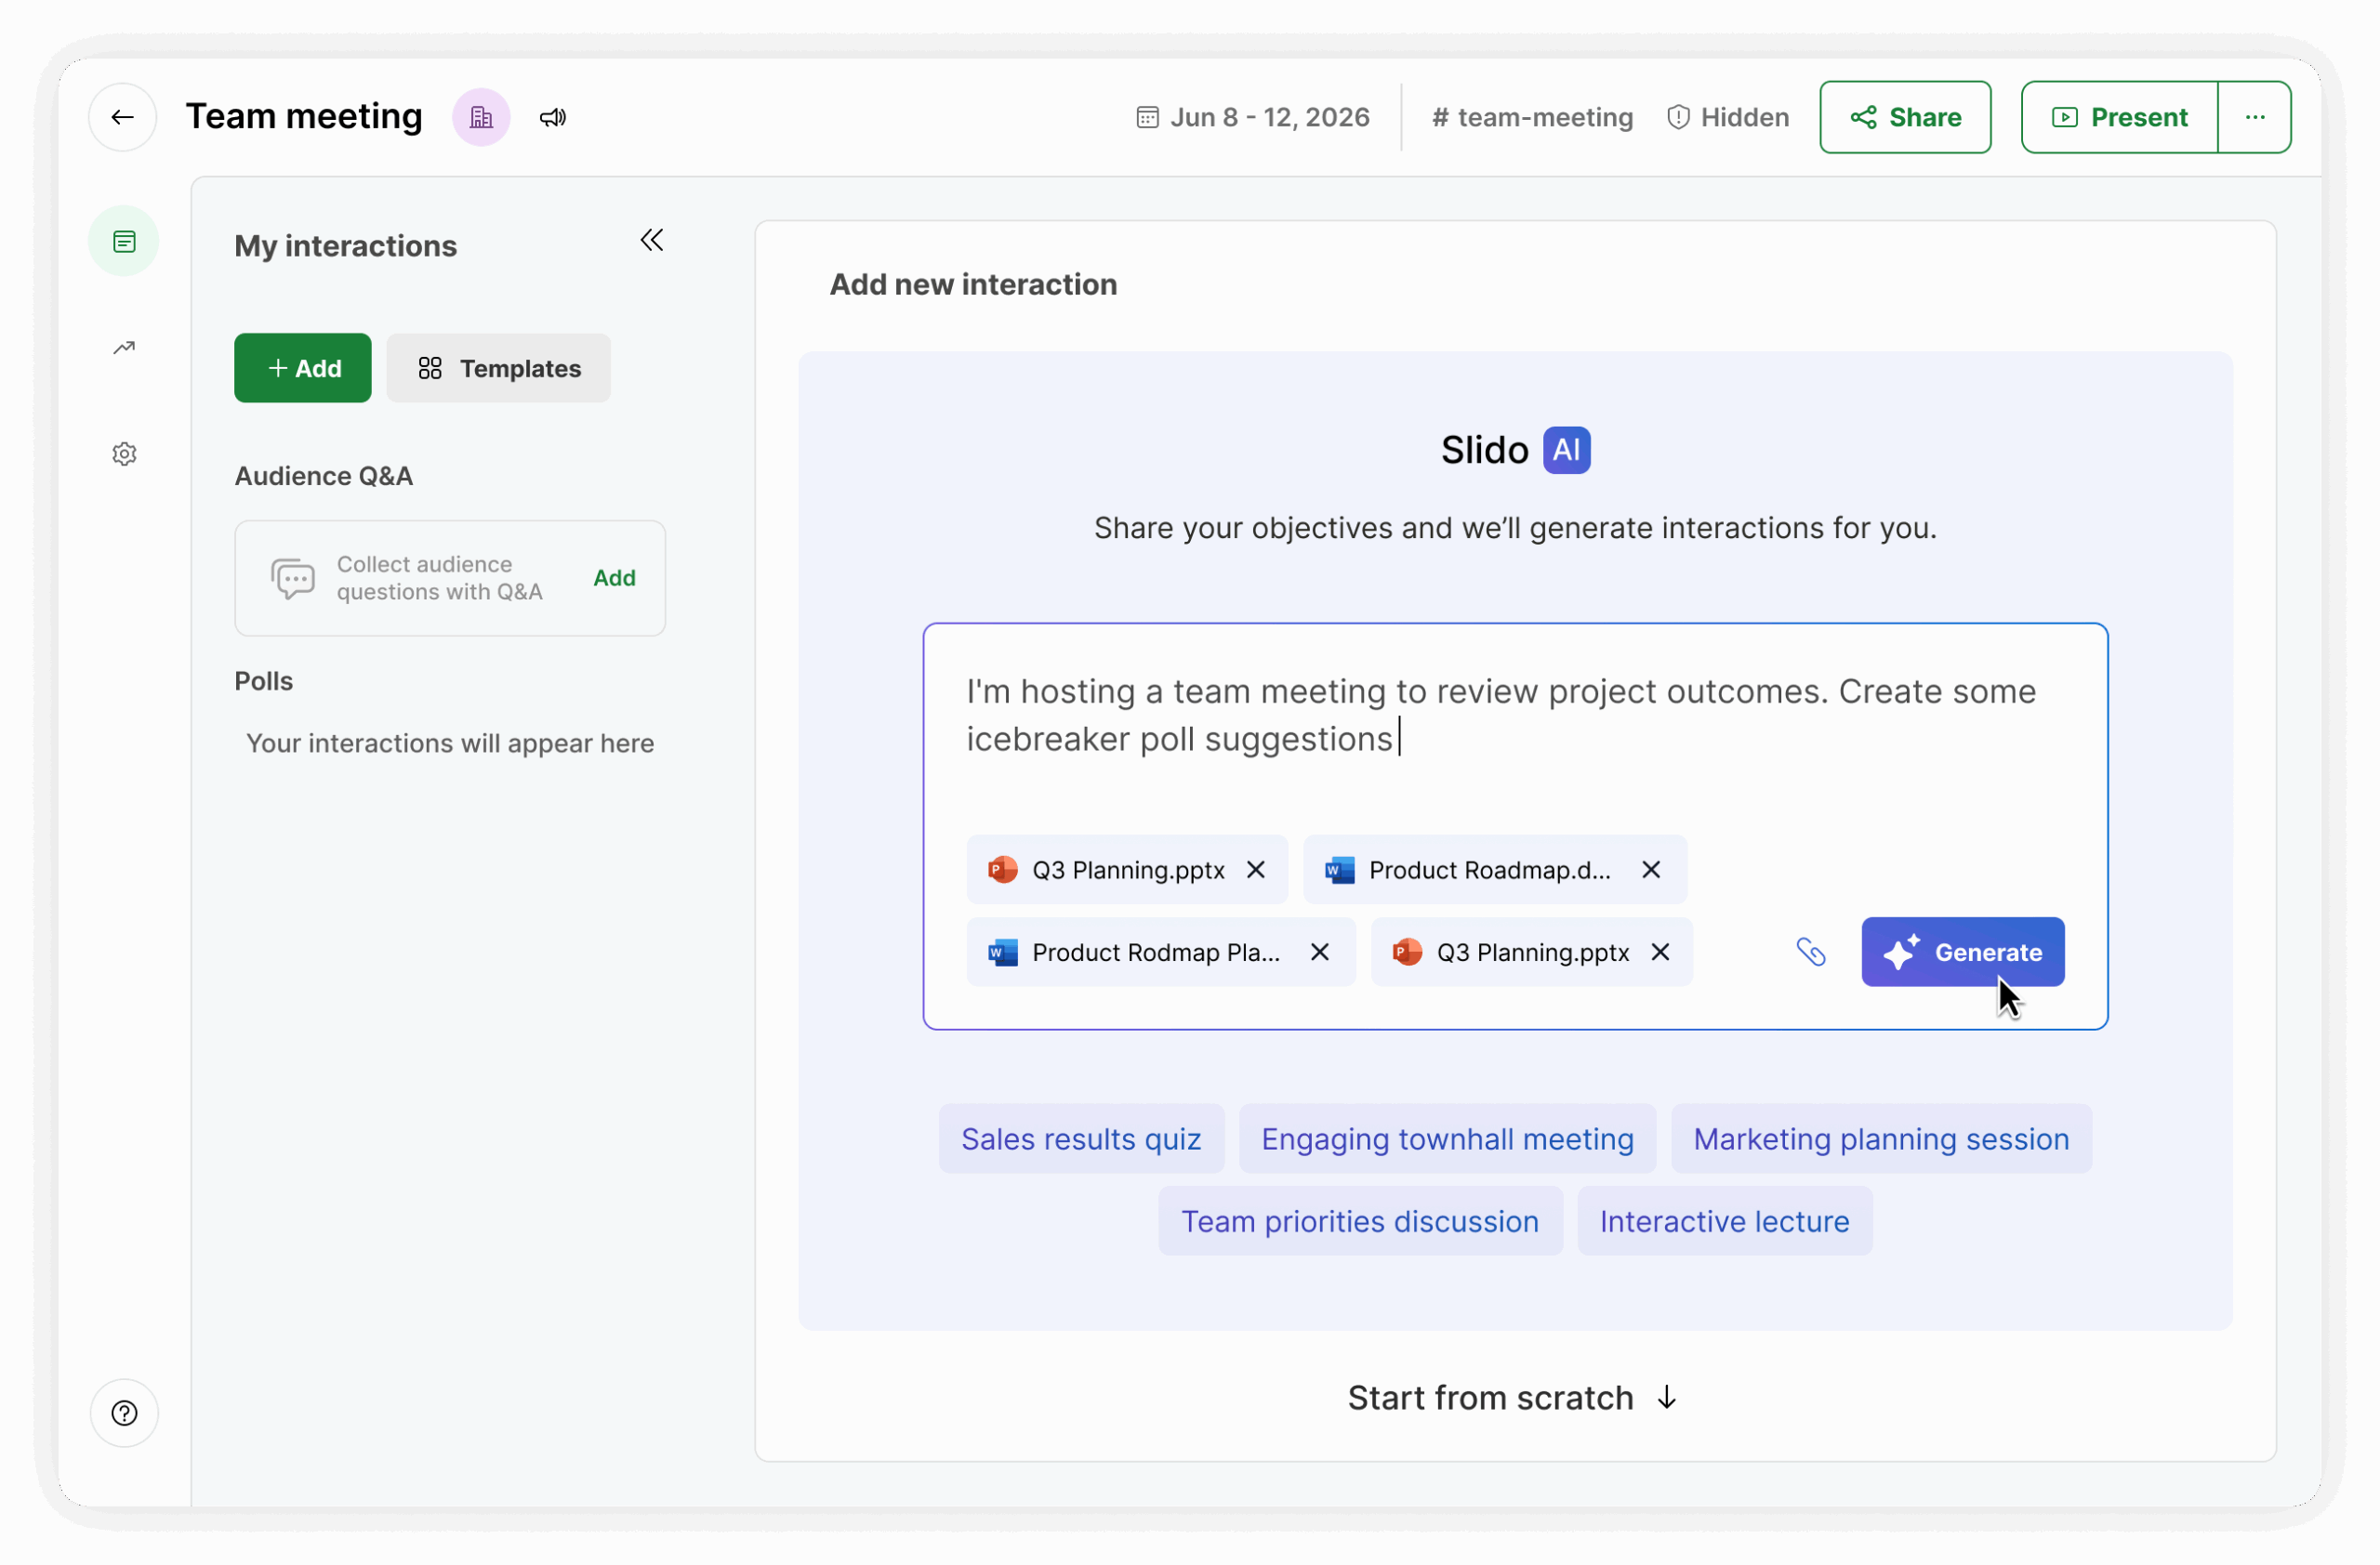Viewport: 2380px width, 1565px height.
Task: Click the Product Rodmap Pla... file chip
Action: [1161, 953]
